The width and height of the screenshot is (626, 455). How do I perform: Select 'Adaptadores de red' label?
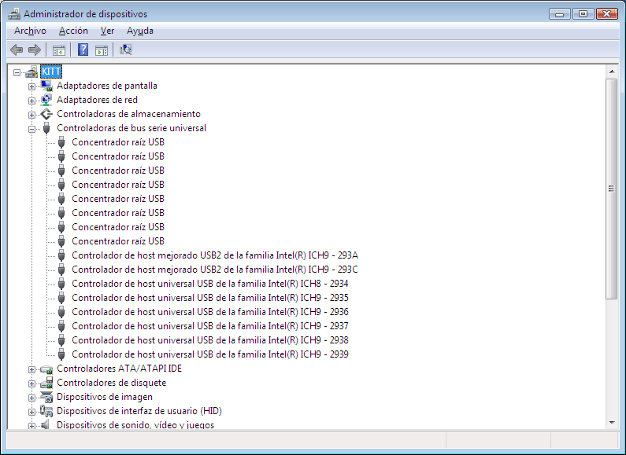pyautogui.click(x=97, y=100)
